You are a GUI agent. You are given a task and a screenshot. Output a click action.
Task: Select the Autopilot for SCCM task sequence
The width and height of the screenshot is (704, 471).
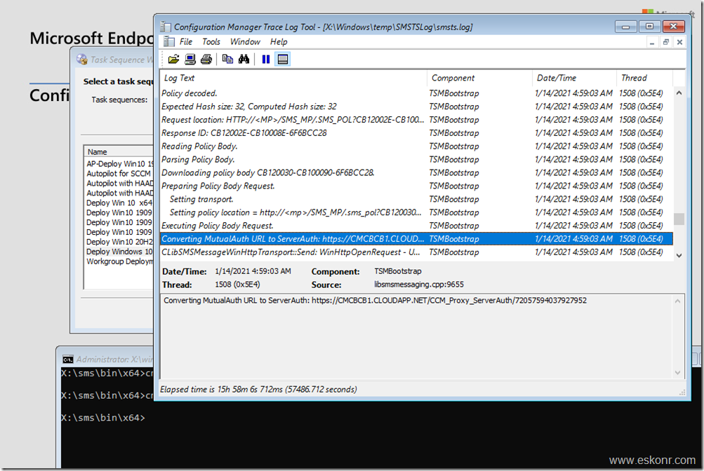point(120,173)
